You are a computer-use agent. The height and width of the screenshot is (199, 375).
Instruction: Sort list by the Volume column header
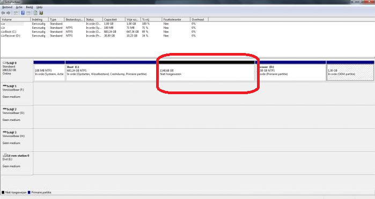point(16,19)
